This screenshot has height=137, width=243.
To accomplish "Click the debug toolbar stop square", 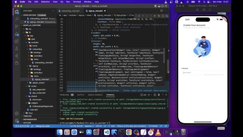I will click(163, 16).
